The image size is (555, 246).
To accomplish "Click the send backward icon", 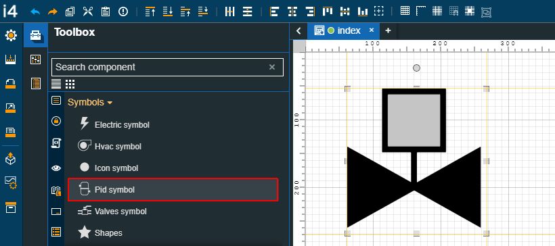I will [203, 11].
